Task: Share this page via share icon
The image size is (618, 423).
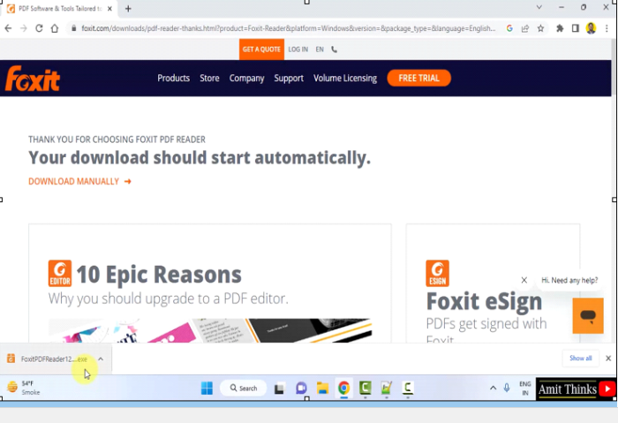Action: (x=525, y=28)
